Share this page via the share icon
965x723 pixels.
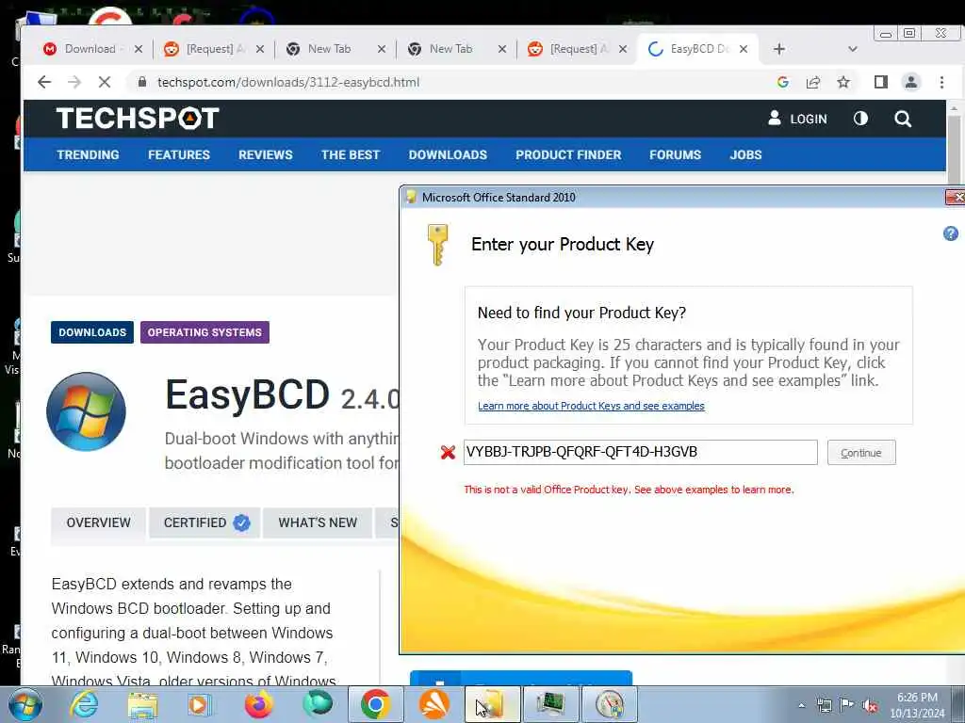pos(813,82)
